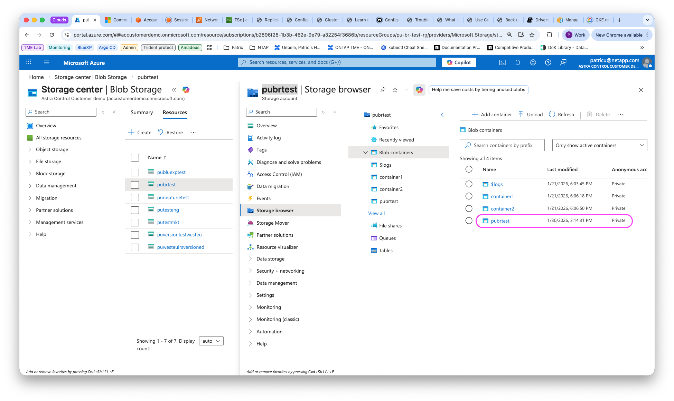The height and width of the screenshot is (401, 674).
Task: Open the more options ellipsis after Delete
Action: click(x=620, y=115)
